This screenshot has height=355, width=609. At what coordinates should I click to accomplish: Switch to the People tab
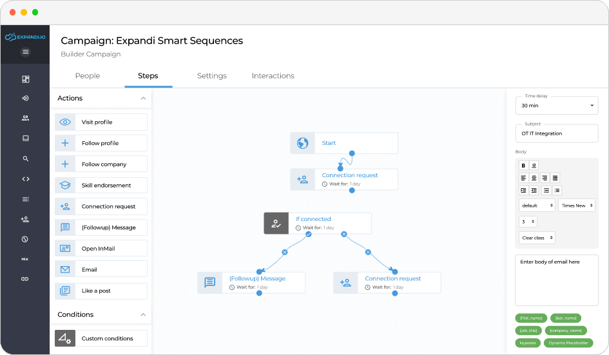[x=88, y=76]
